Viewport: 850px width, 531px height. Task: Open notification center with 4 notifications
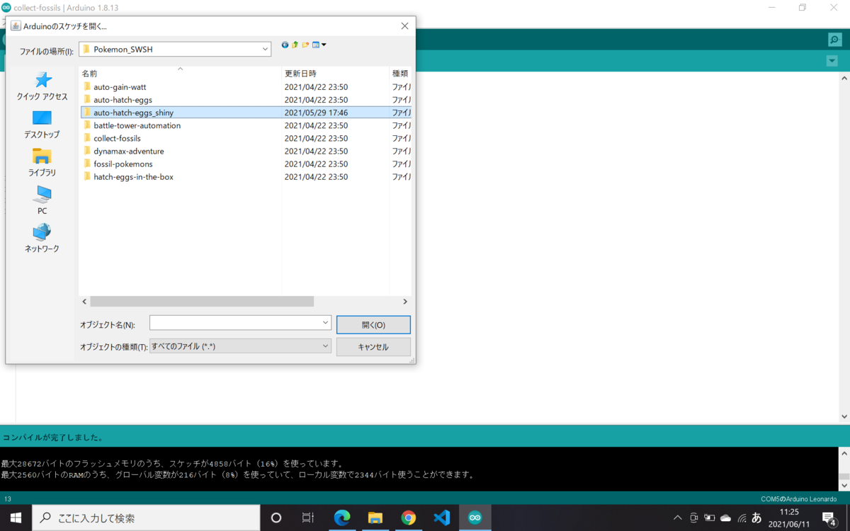pos(829,518)
